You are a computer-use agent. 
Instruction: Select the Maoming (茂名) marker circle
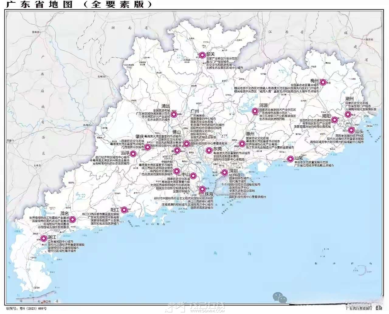coord(73,219)
